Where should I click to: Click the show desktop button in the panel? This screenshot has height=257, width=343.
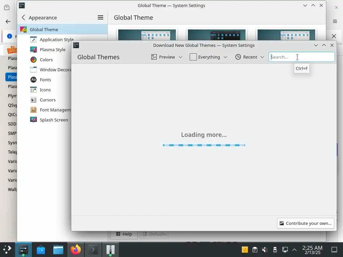334,250
